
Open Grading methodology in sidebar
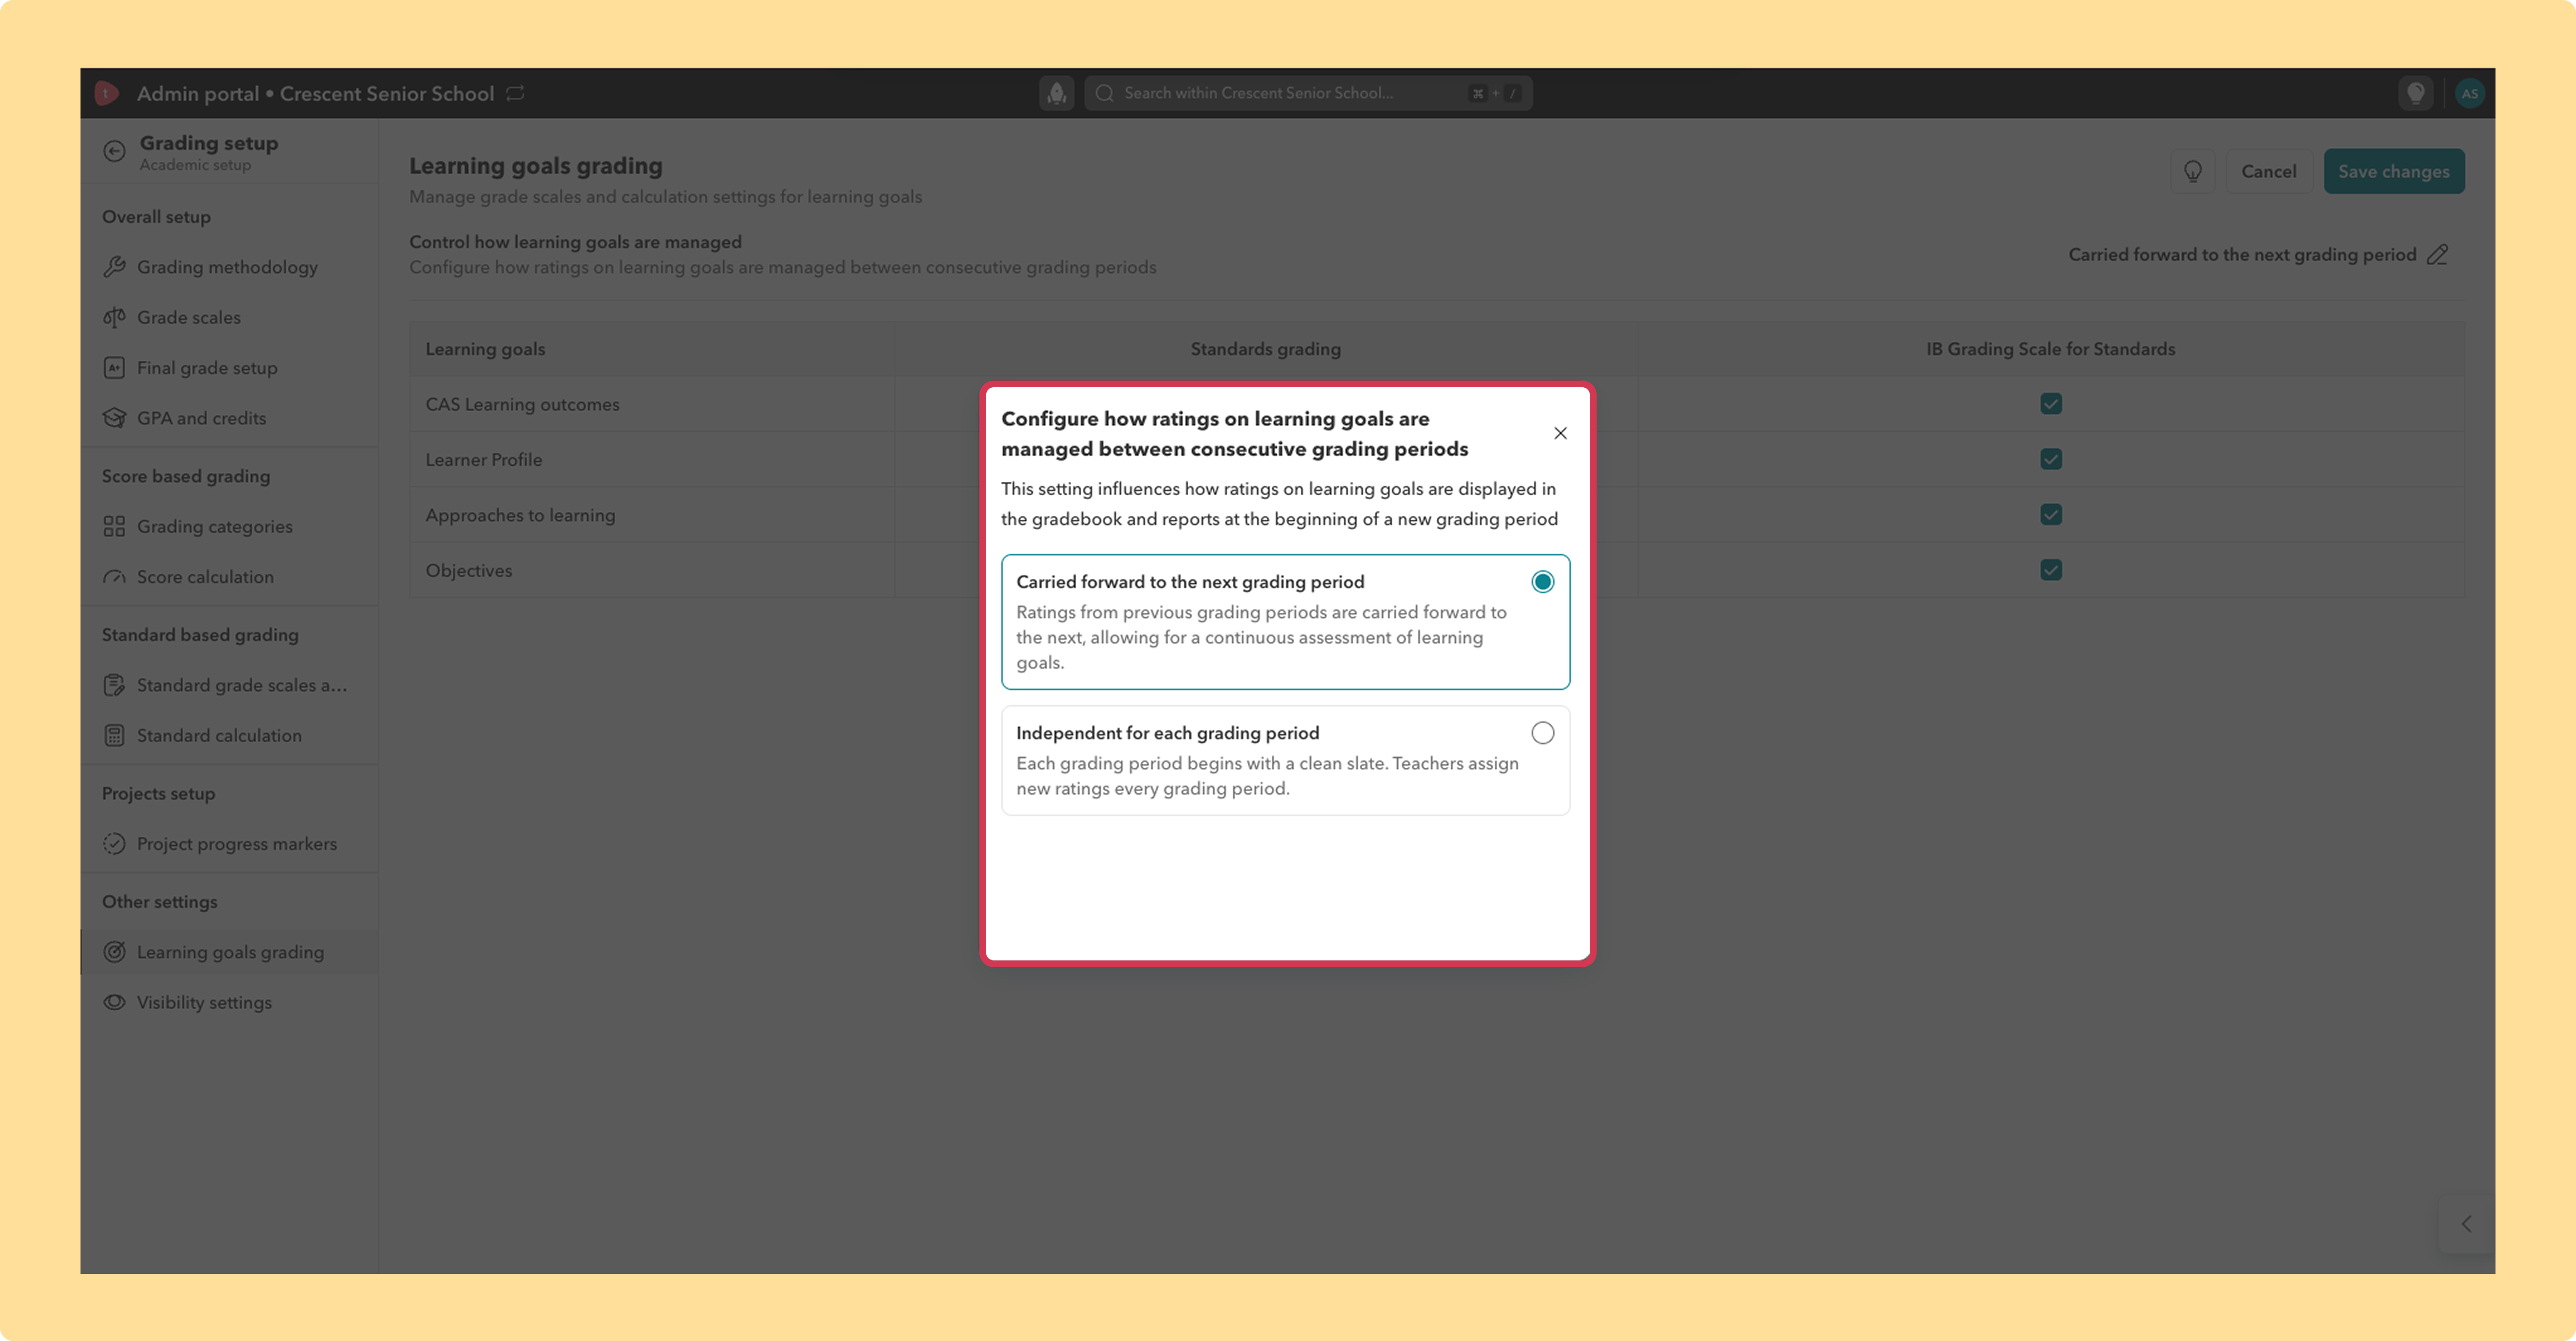[229, 267]
